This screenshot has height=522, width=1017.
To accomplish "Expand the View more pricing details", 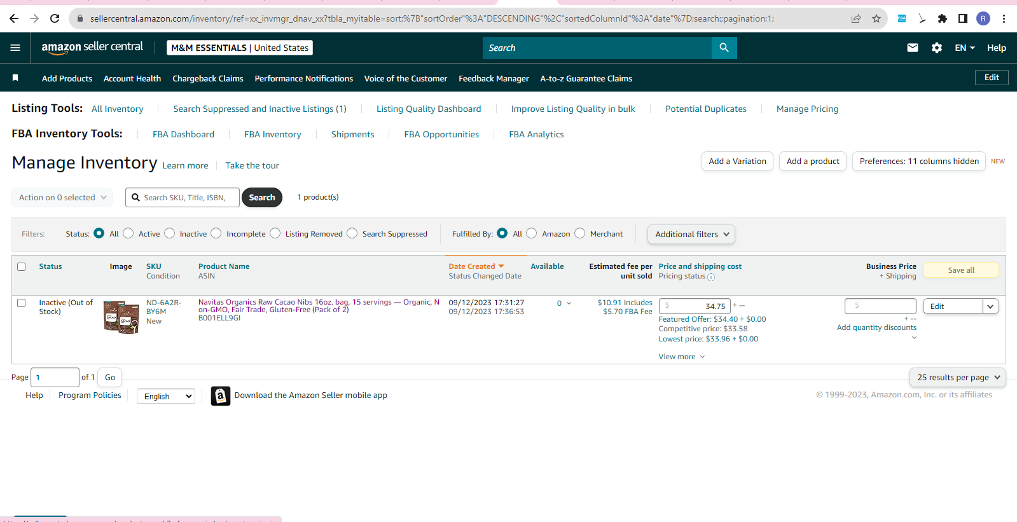I will pyautogui.click(x=682, y=357).
